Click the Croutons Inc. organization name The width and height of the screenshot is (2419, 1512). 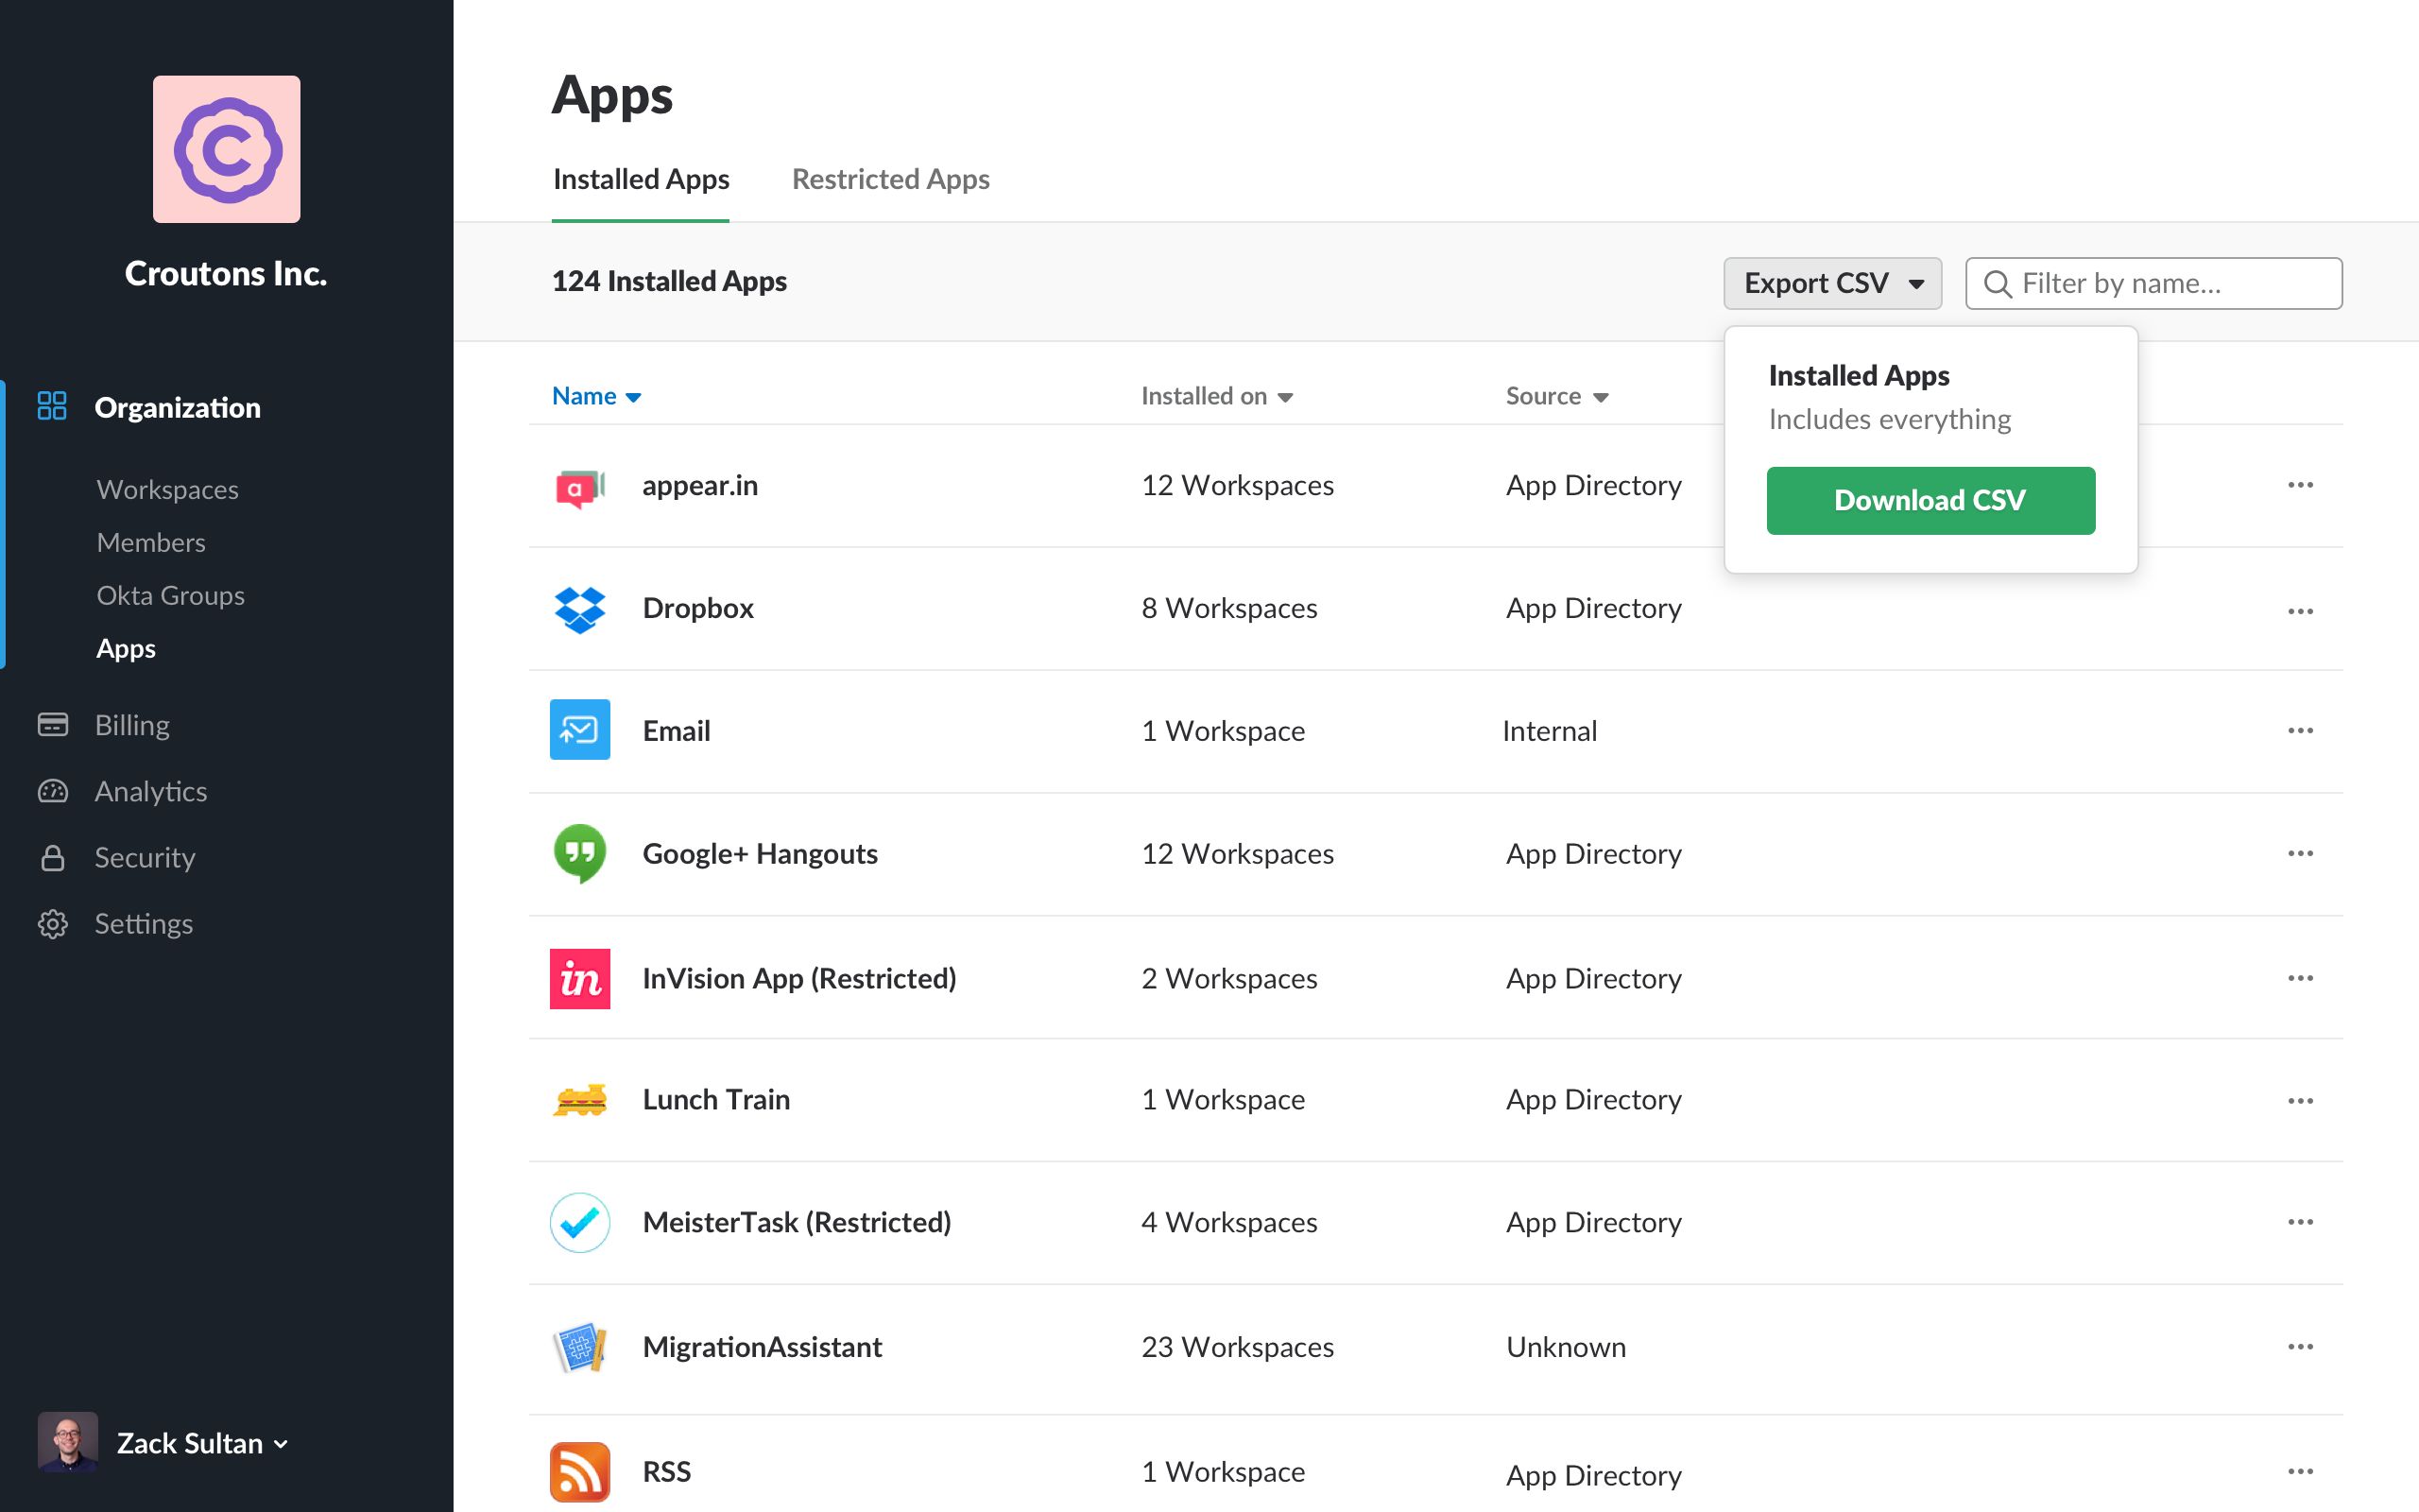tap(226, 273)
